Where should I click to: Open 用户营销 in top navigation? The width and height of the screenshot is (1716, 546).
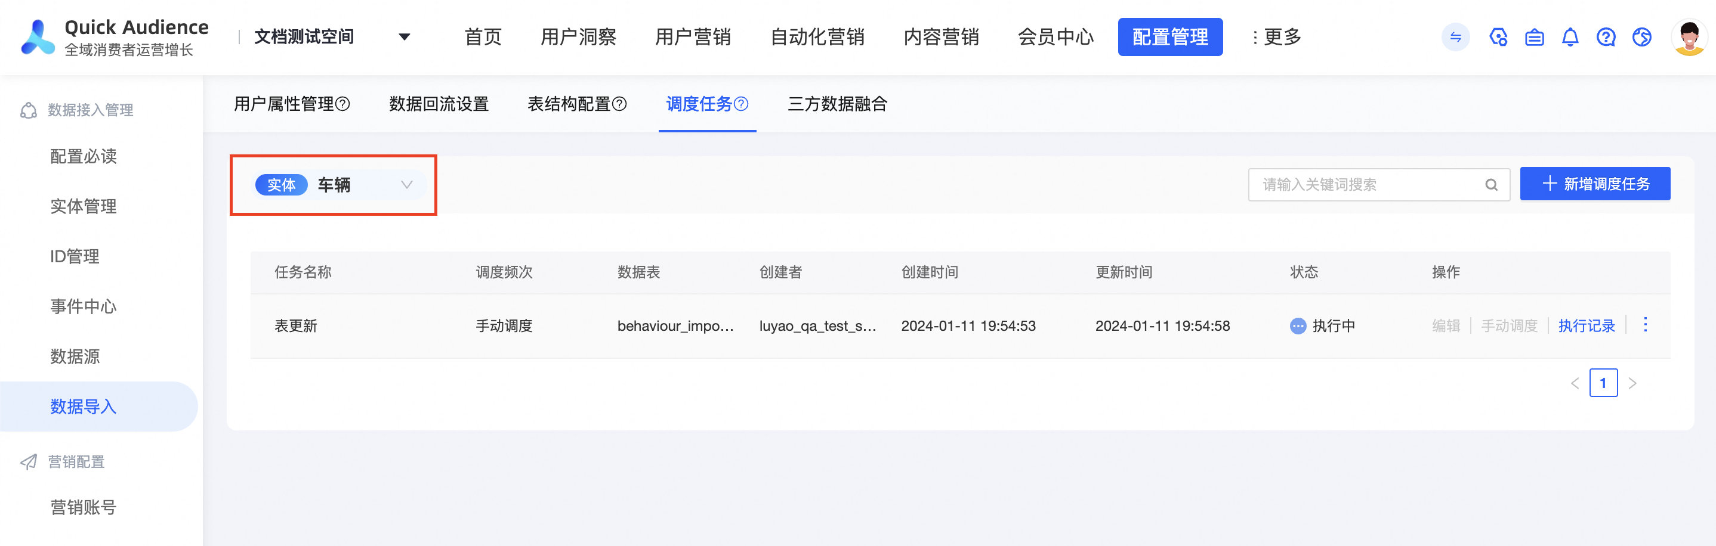click(x=693, y=38)
